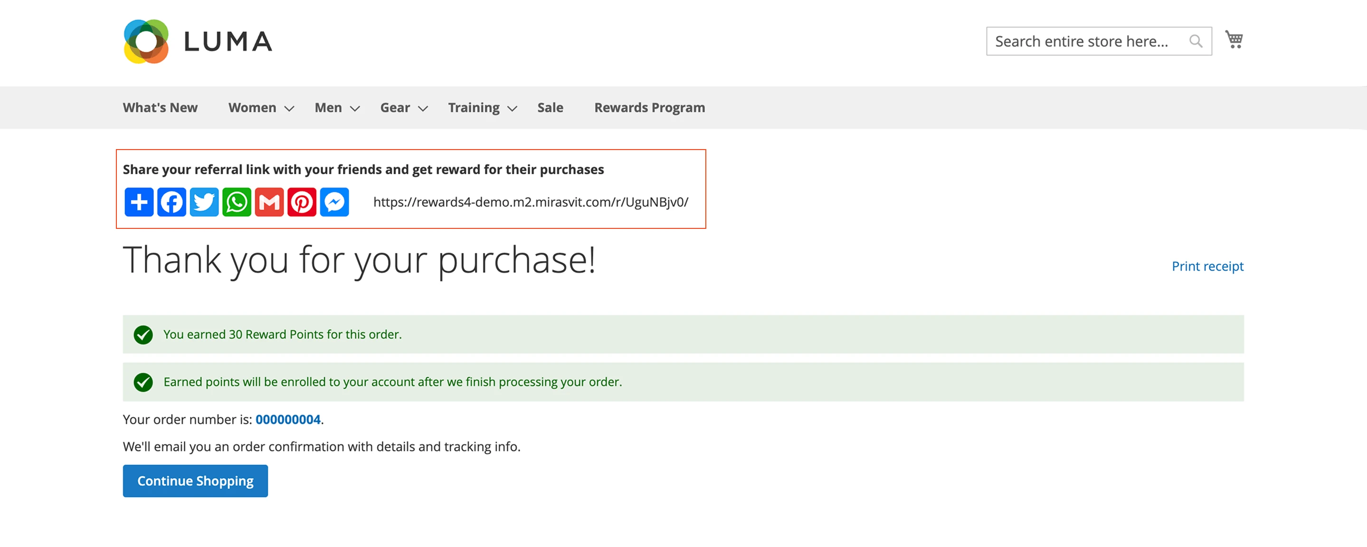Screen dimensions: 1367x547
Task: Click the Luma logo
Action: pos(198,41)
